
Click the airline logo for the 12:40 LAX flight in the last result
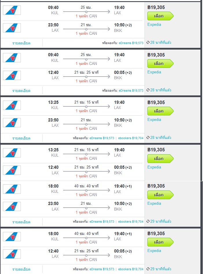point(12,254)
